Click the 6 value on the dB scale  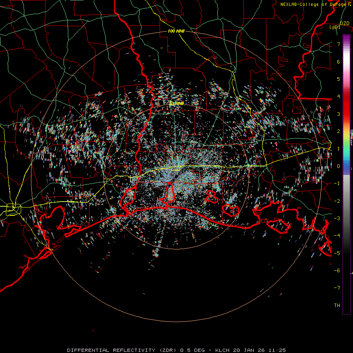(x=338, y=62)
